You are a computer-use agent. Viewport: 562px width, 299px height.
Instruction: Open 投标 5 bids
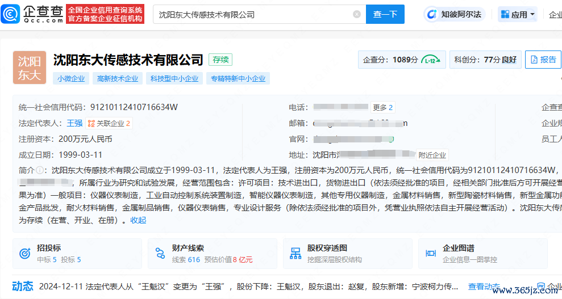pyautogui.click(x=70, y=260)
